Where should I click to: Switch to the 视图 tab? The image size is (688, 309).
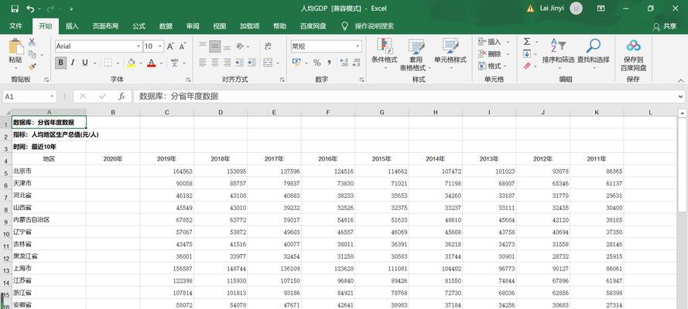219,26
